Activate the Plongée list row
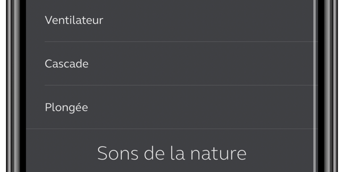Screen dimensions: 344x172 (x=172, y=107)
